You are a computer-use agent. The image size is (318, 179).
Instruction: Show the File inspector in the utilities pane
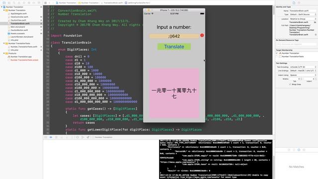tap(294, 3)
